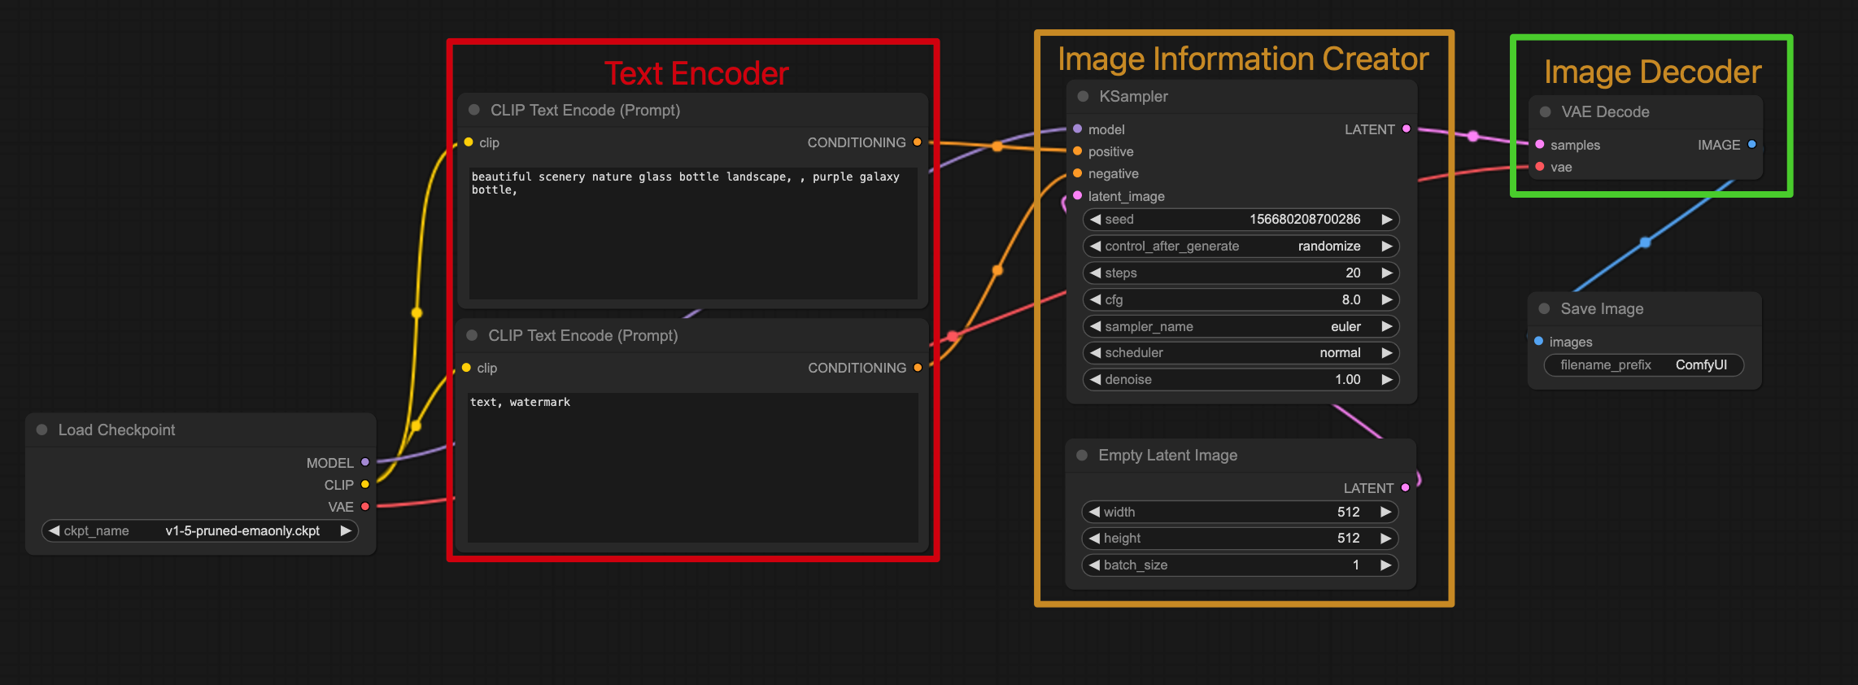
Task: Click the images input port on Save Image
Action: pyautogui.click(x=1538, y=341)
